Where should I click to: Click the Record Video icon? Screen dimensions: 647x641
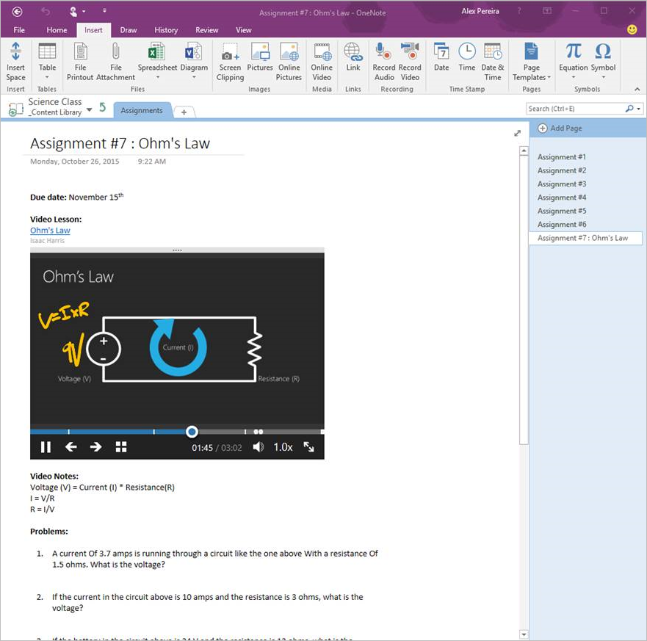410,53
